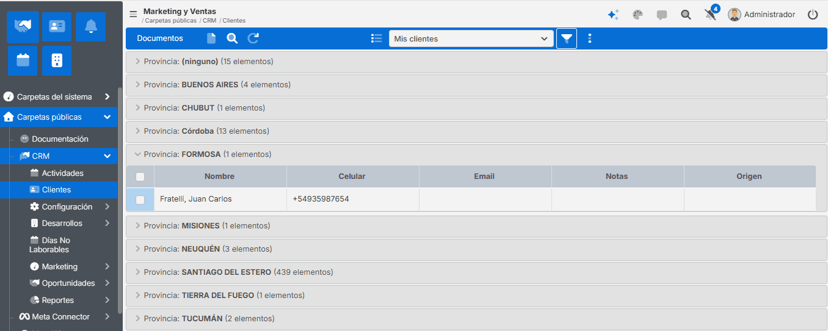Screen dimensions: 828x331
Task: Open the building tile
Action: coord(57,60)
